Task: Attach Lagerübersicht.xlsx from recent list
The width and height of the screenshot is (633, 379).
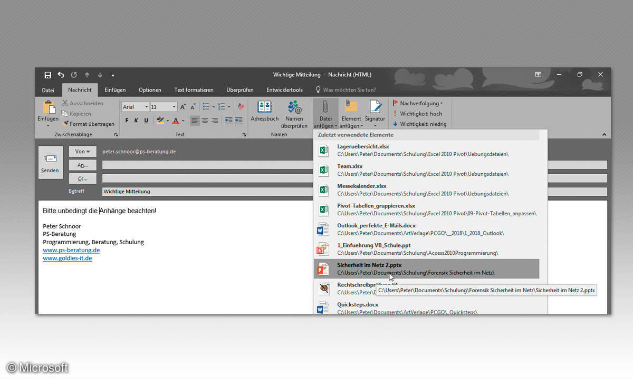Action: (x=427, y=151)
